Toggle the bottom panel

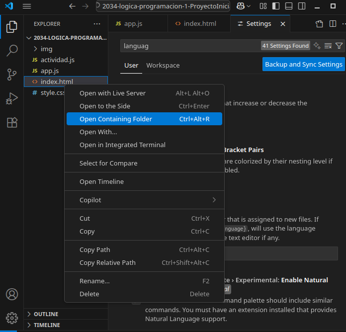point(289,6)
